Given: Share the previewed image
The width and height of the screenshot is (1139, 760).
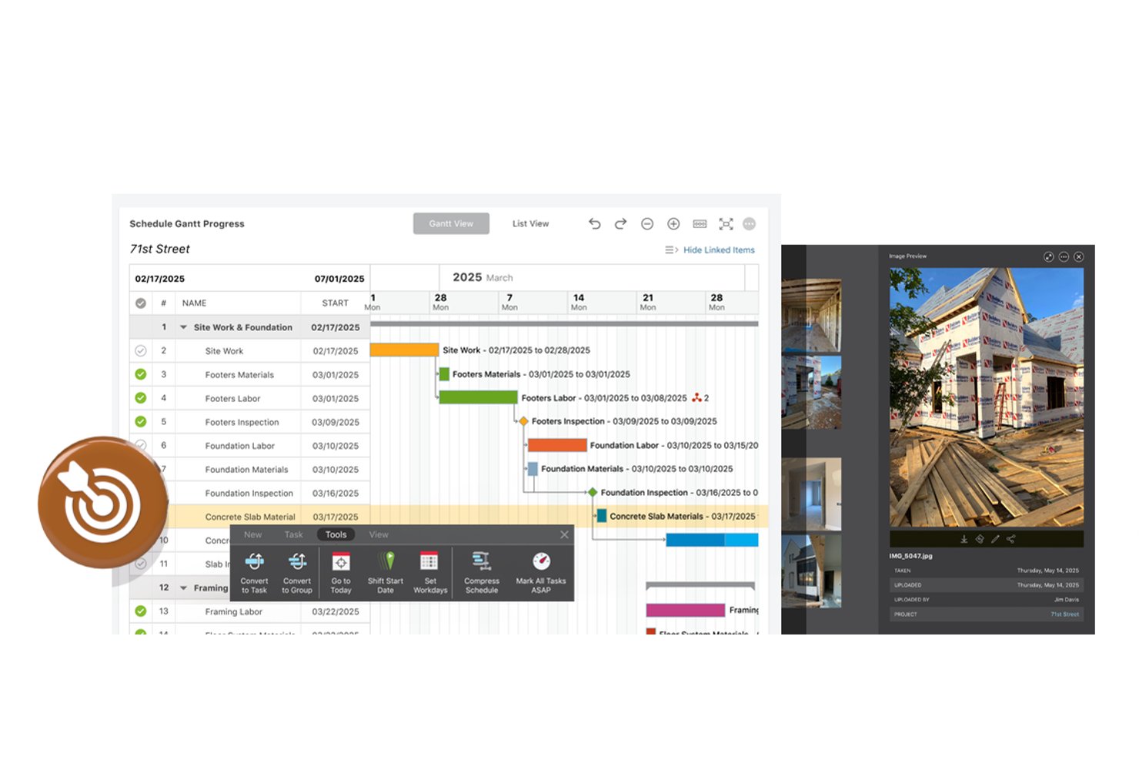Looking at the screenshot, I should 1011,539.
